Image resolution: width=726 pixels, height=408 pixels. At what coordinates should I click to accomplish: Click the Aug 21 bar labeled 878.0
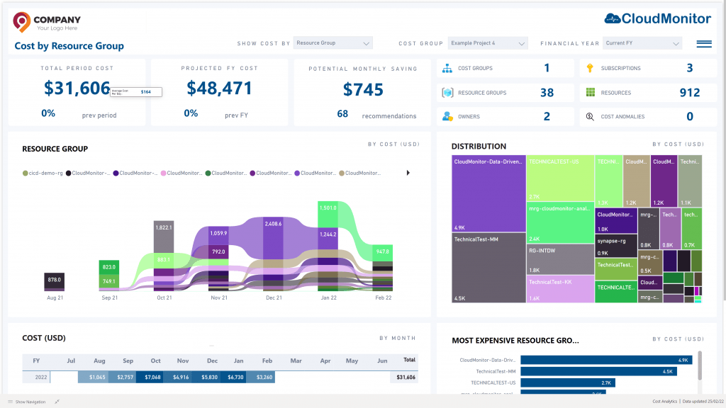(x=54, y=281)
